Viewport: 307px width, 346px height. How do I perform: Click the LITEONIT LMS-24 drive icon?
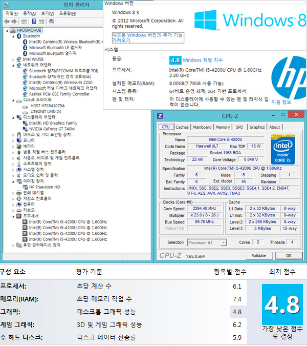point(25,112)
